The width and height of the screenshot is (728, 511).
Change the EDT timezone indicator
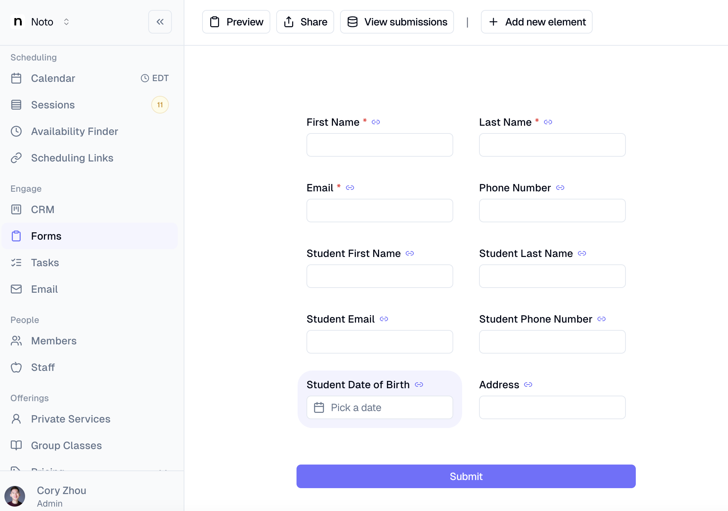pyautogui.click(x=155, y=78)
